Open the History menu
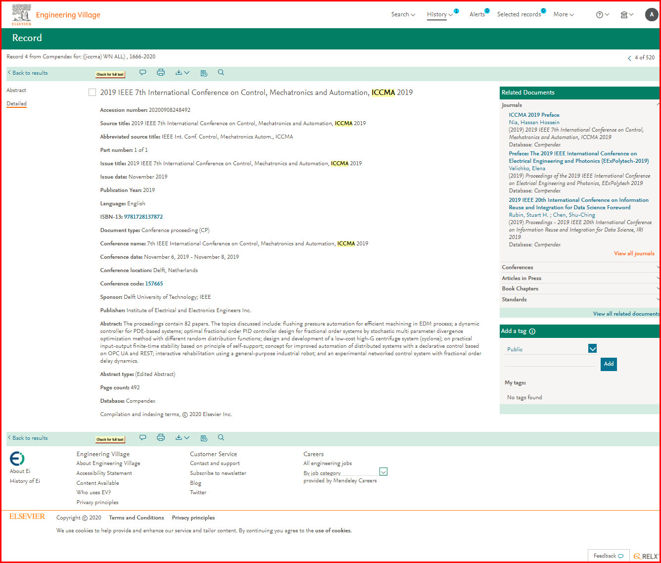Image resolution: width=661 pixels, height=563 pixels. [440, 14]
